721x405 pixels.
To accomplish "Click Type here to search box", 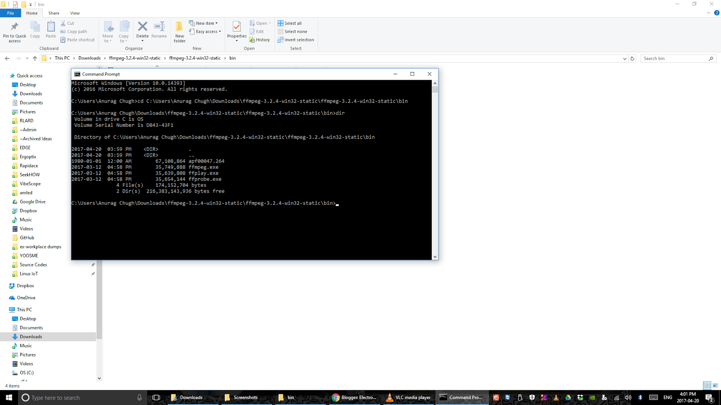I will [x=82, y=397].
